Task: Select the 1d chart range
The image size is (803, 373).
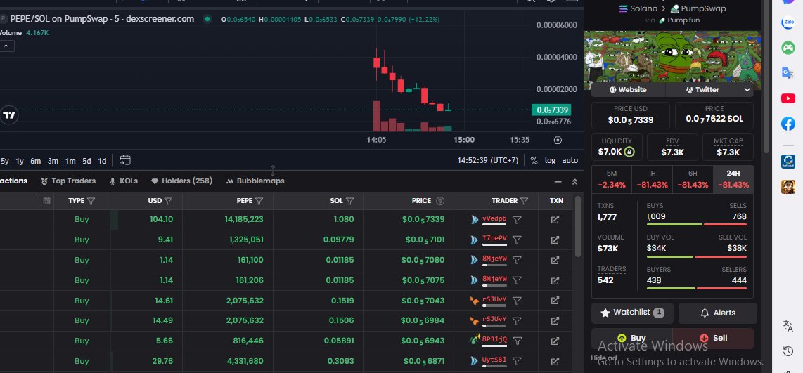Action: [x=102, y=161]
